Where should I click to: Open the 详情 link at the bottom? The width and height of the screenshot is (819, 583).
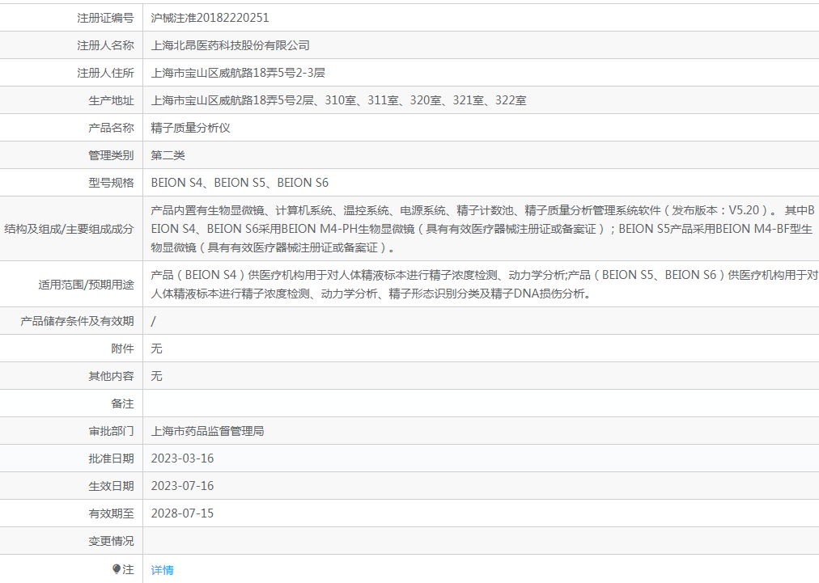(162, 570)
